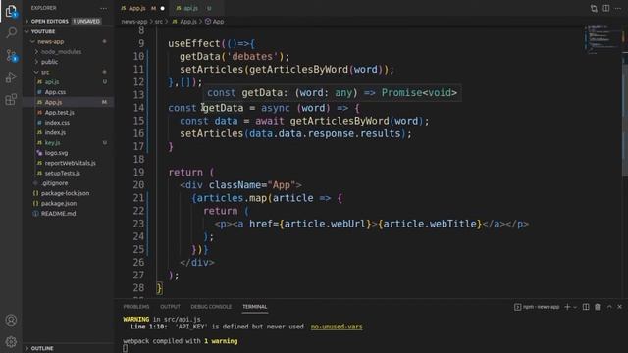Open index.css in the file tree
The width and height of the screenshot is (628, 353).
[x=68, y=123]
